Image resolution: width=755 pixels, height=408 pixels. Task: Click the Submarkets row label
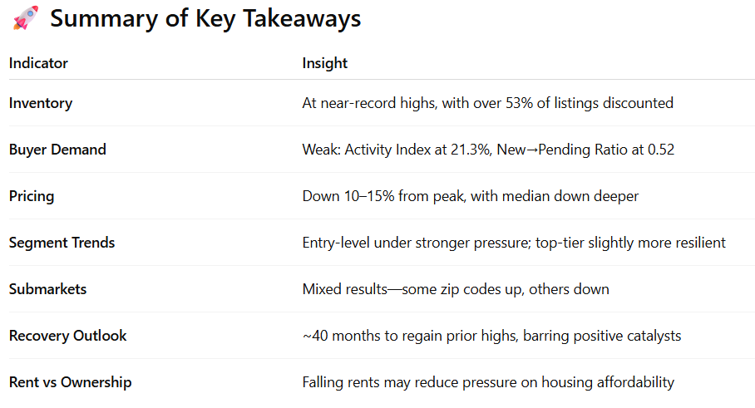pyautogui.click(x=47, y=289)
